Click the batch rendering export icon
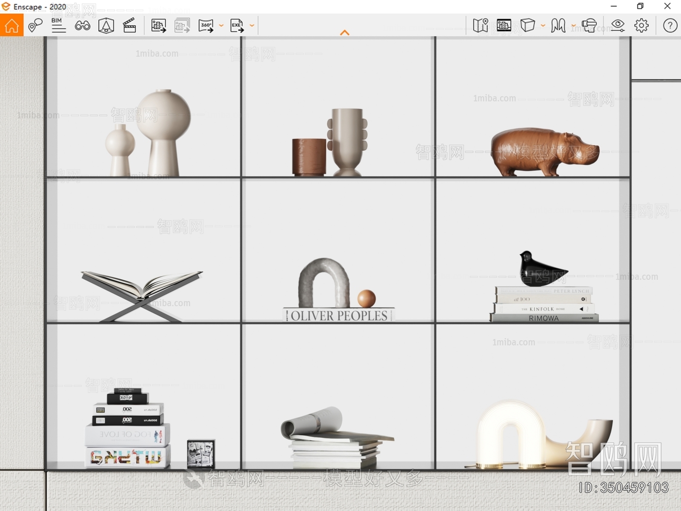The width and height of the screenshot is (681, 511). 182,26
